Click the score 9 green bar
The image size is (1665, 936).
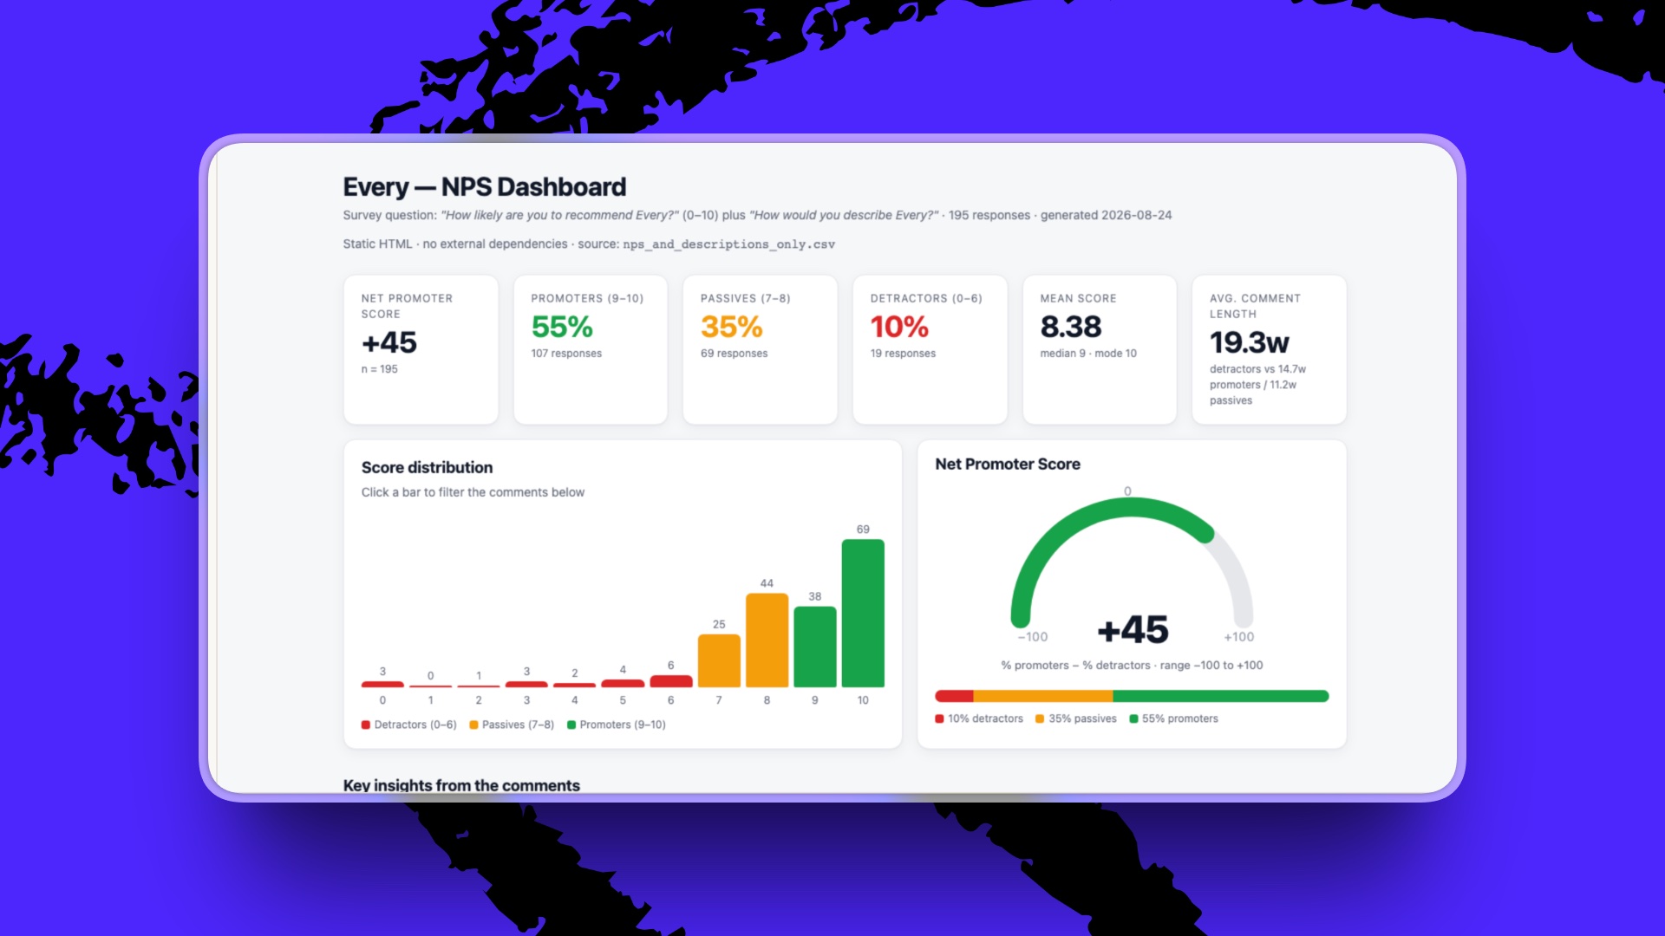815,647
